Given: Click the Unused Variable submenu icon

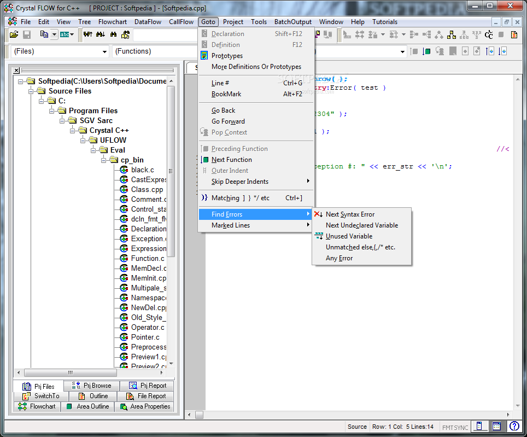Looking at the screenshot, I should [319, 236].
